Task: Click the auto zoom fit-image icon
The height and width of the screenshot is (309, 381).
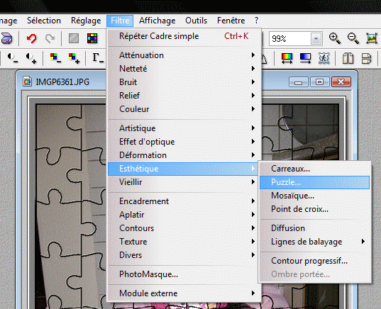Action: pos(372,38)
